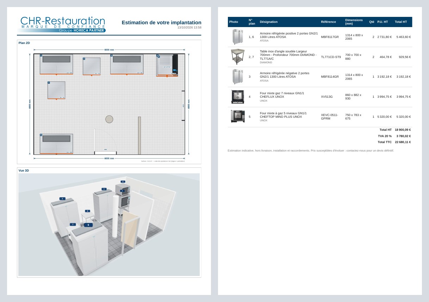Screen dimensions: 429x302
Task: Open photo of Table inox d'angle soudée
Action: click(238, 57)
